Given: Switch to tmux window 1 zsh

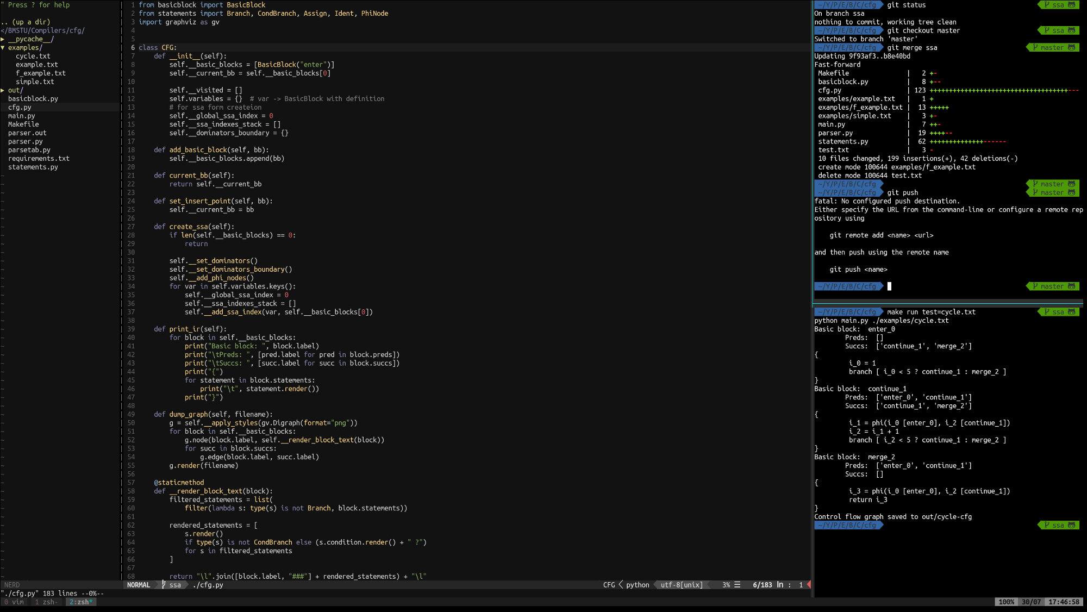Looking at the screenshot, I should (x=47, y=602).
